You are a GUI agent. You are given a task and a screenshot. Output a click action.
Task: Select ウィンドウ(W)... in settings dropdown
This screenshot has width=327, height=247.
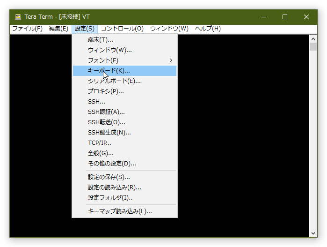coord(124,50)
